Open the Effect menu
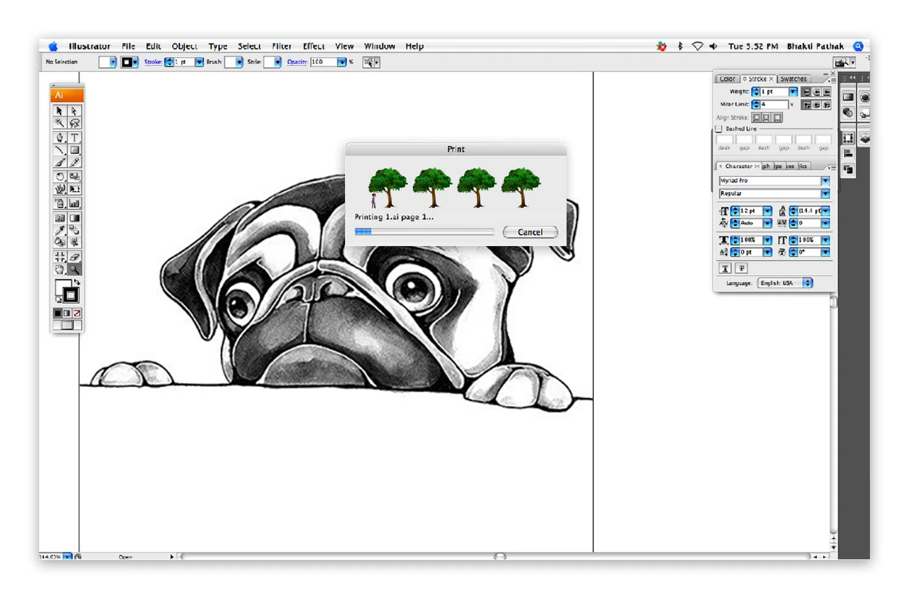The width and height of the screenshot is (909, 599). [313, 46]
